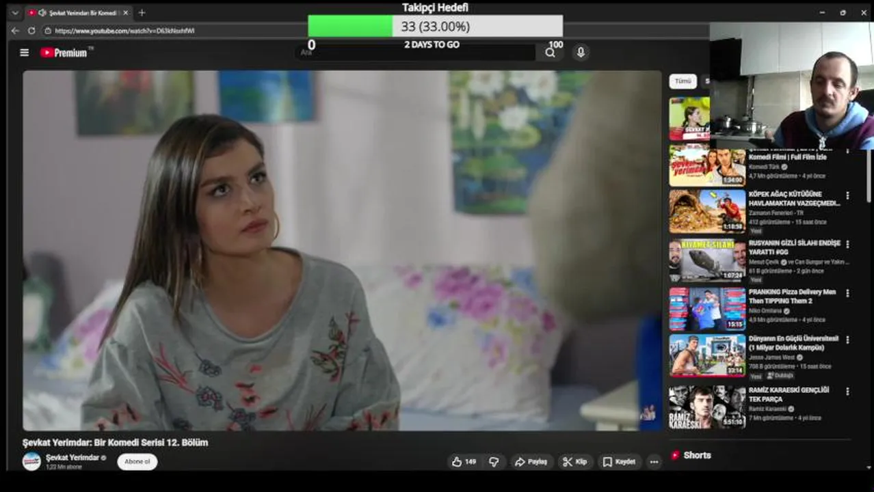The width and height of the screenshot is (874, 492).
Task: Click title RAMİZ KARAESKİ GENÇLİĞİ TEK PARÇA
Action: click(789, 394)
